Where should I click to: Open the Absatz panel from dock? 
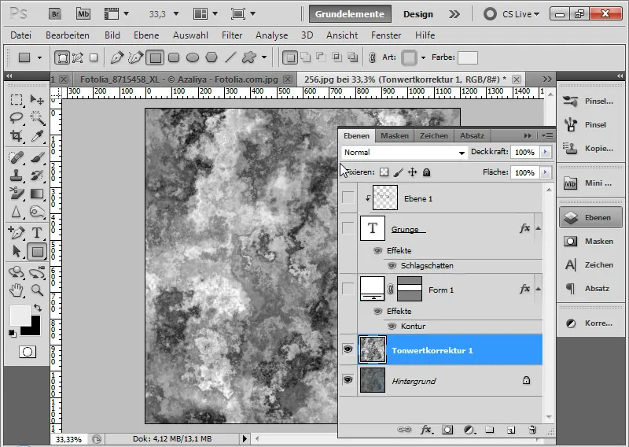tap(590, 288)
